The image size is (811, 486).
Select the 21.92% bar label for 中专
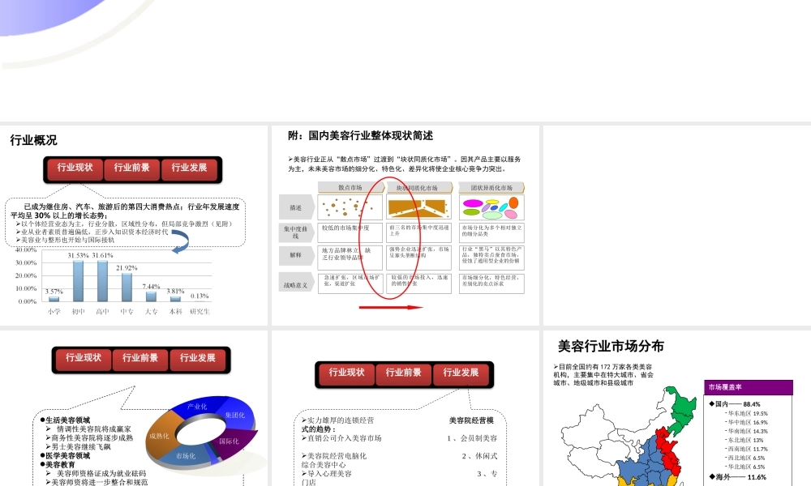point(127,268)
